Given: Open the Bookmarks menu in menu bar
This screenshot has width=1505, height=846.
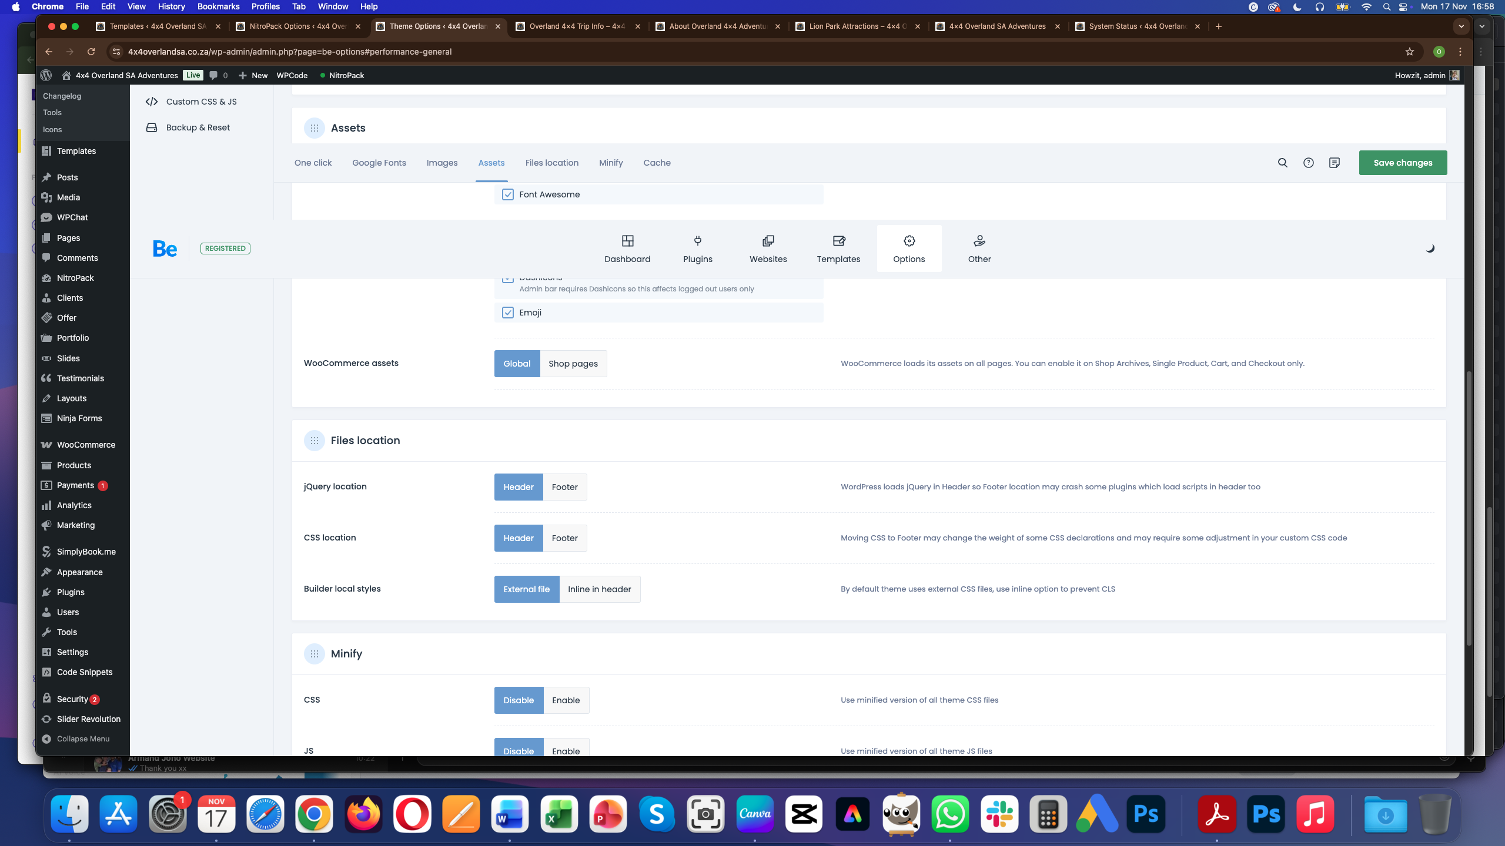Looking at the screenshot, I should pos(218,6).
